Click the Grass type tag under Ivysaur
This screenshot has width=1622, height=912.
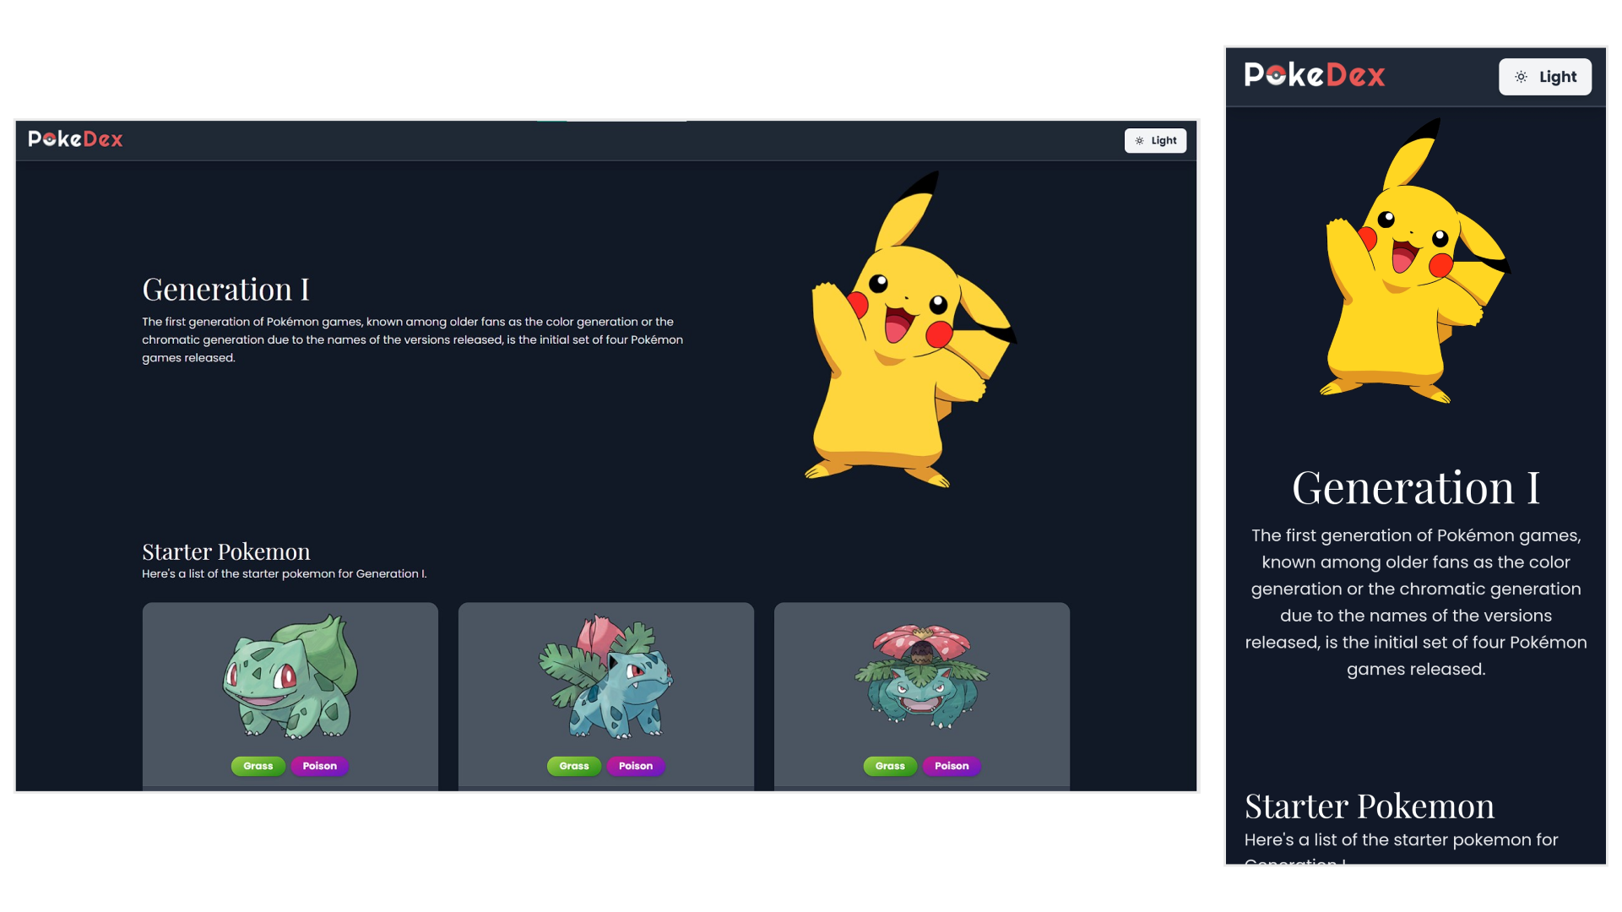pyautogui.click(x=574, y=766)
